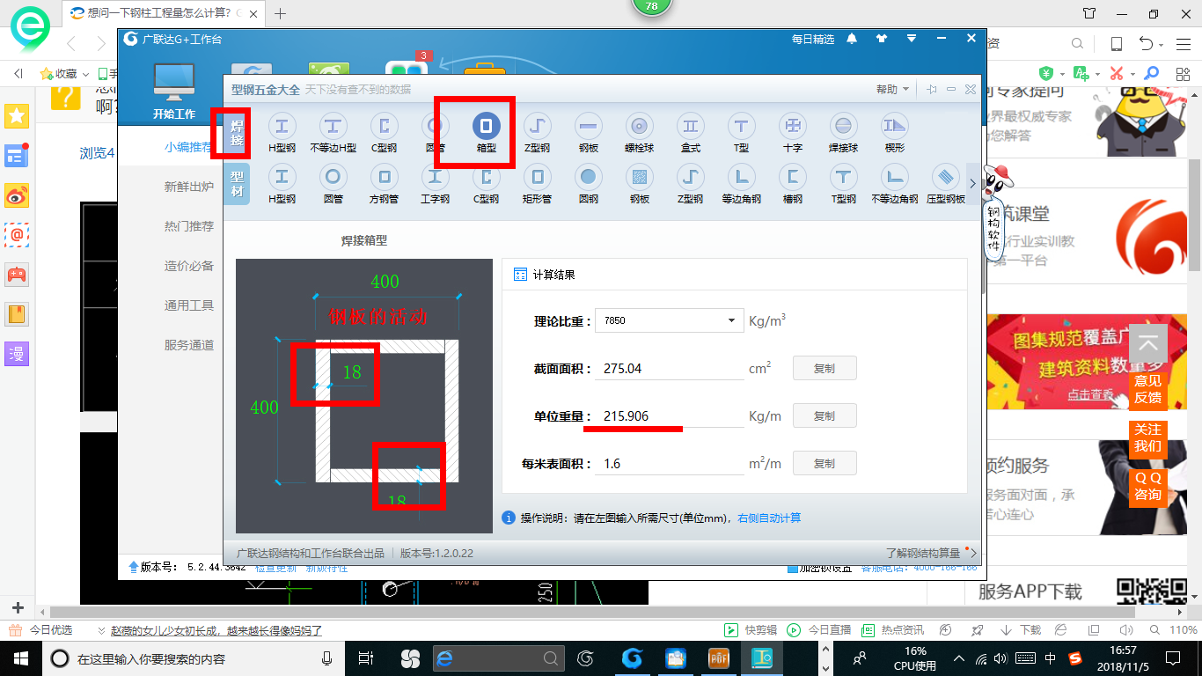Select the 圆钢 round steel icon

[589, 184]
